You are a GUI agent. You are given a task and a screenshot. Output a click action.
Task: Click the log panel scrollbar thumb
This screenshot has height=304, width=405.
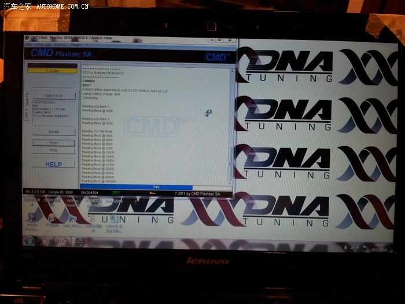(x=230, y=163)
